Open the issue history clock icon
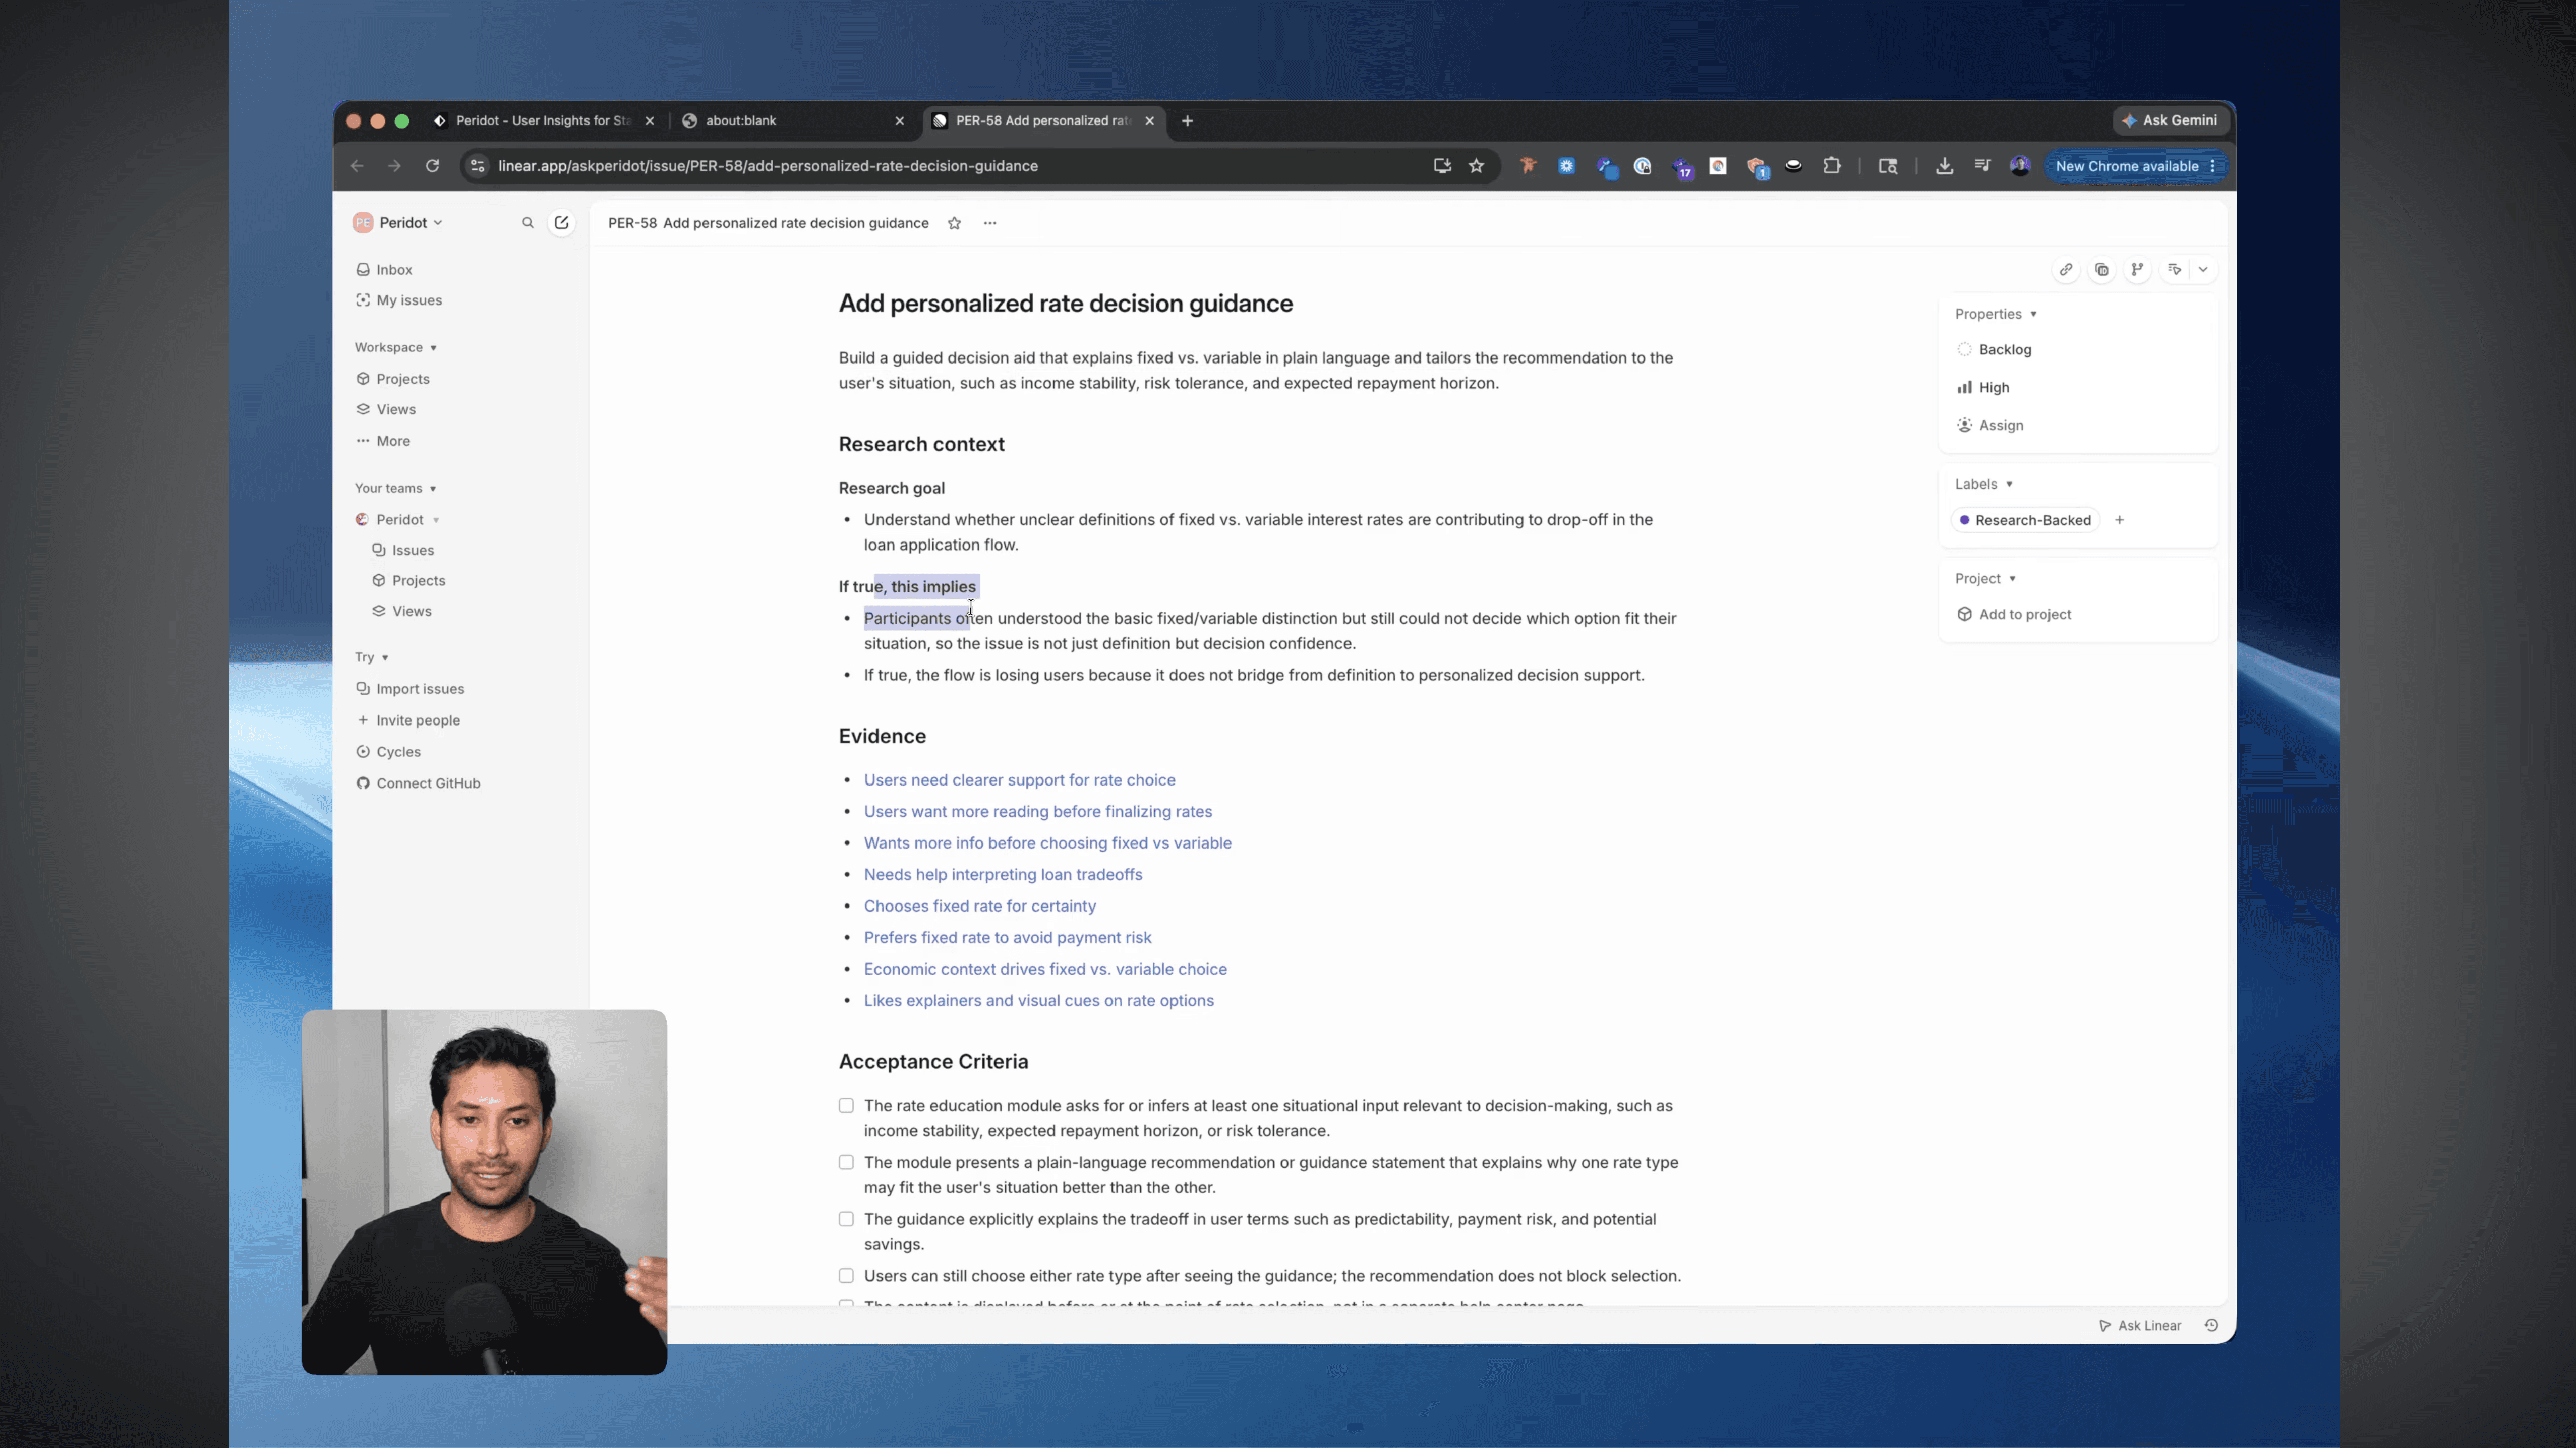This screenshot has width=2576, height=1448. tap(2212, 1325)
